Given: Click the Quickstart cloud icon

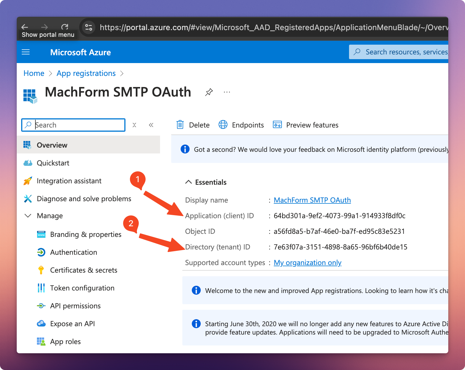Looking at the screenshot, I should click(x=28, y=163).
